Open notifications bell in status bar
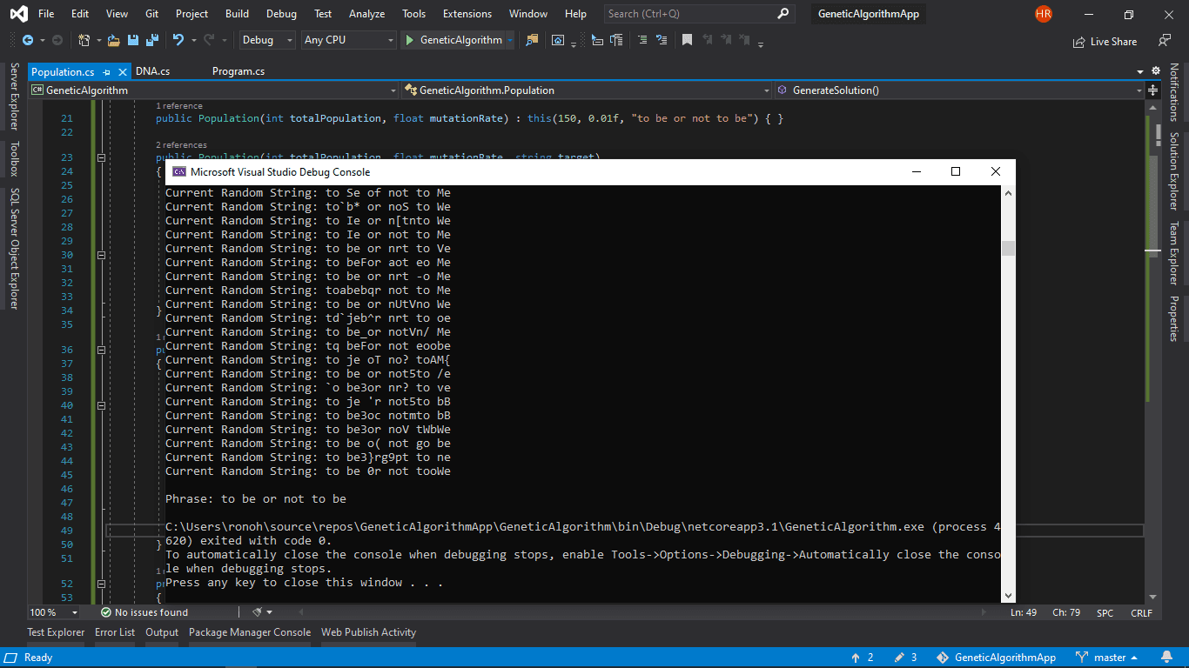This screenshot has height=668, width=1189. [x=1166, y=658]
